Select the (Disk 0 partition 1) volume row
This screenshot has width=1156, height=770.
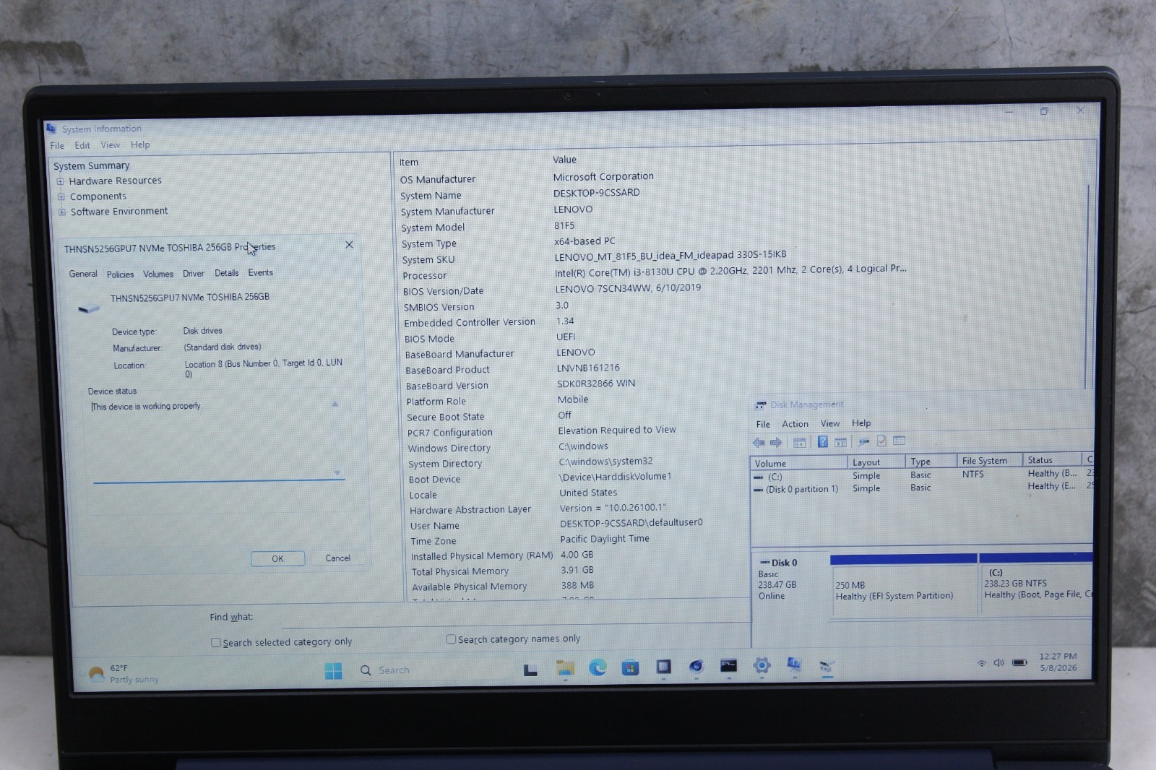(922, 488)
